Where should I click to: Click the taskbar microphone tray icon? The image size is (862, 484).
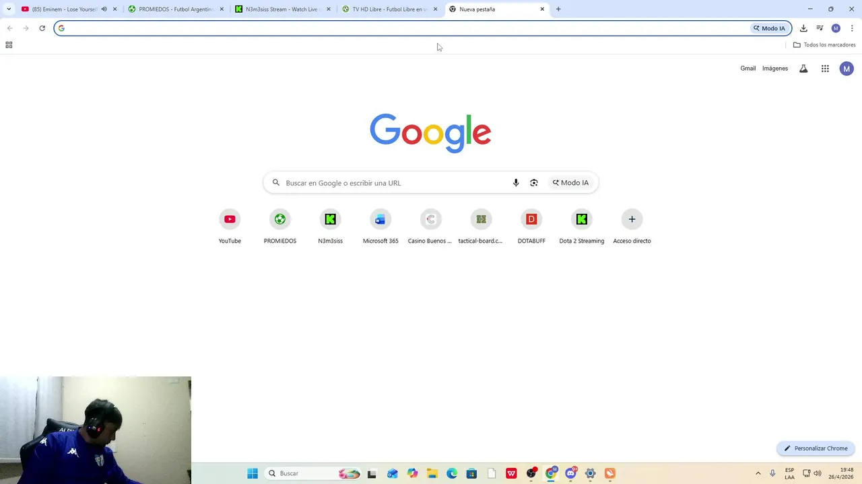(x=772, y=473)
